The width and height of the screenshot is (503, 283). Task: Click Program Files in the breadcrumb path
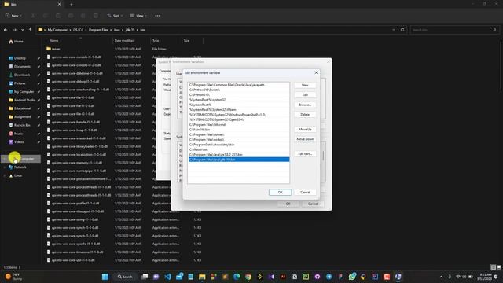pyautogui.click(x=98, y=30)
